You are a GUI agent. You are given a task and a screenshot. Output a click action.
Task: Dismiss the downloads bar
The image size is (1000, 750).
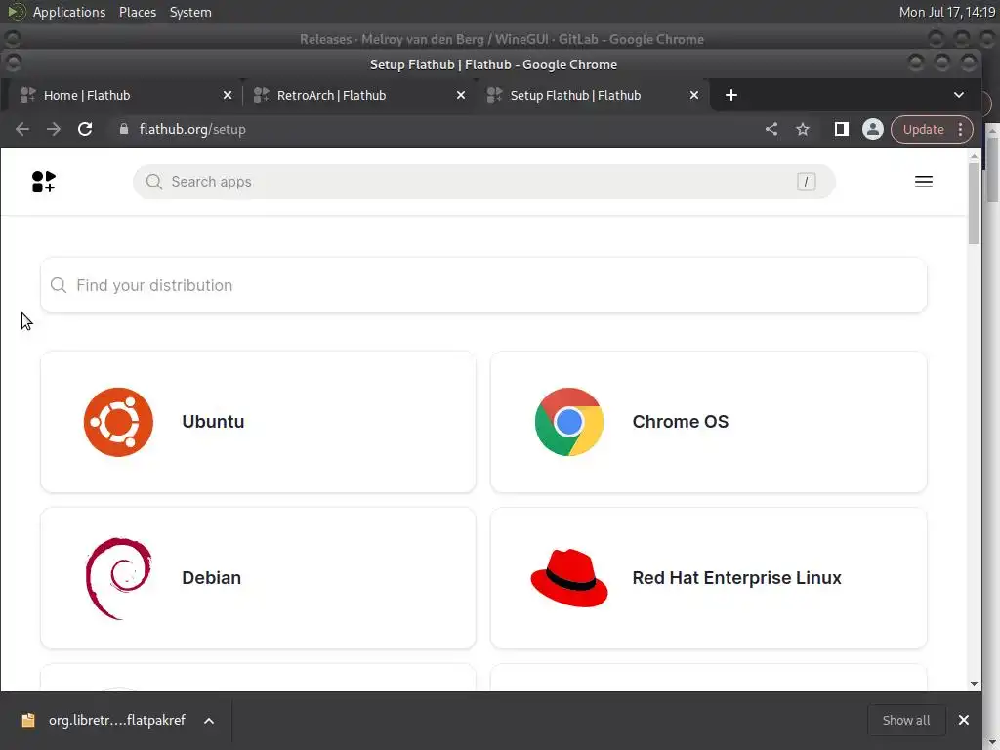964,720
